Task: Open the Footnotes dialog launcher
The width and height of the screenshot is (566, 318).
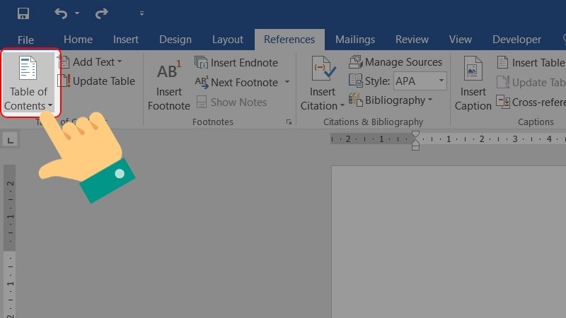Action: click(x=289, y=122)
